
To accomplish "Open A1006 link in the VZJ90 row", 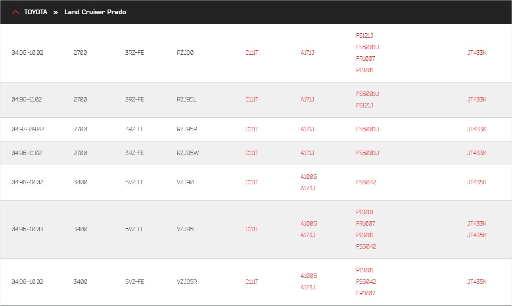I will [309, 177].
